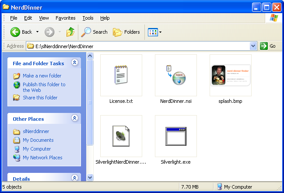Open the Edit menu

click(28, 18)
